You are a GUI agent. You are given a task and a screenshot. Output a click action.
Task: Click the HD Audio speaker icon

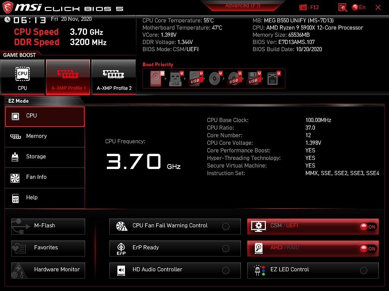[121, 271]
